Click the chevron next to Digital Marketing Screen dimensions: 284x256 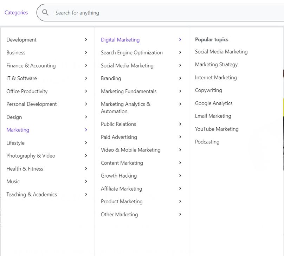pos(180,40)
